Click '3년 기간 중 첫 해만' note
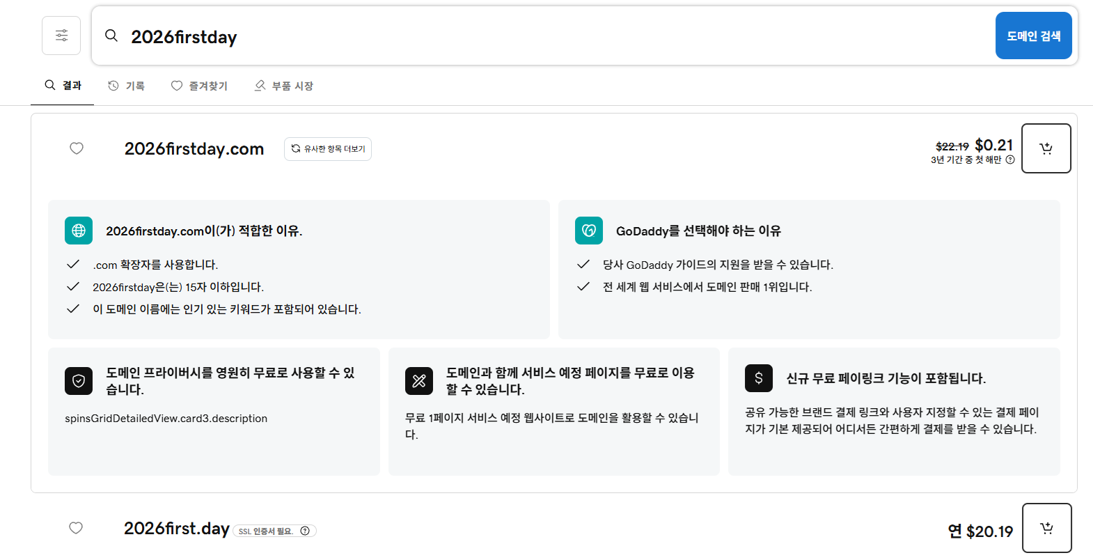Screen dimensions: 1093x560 [x=966, y=160]
